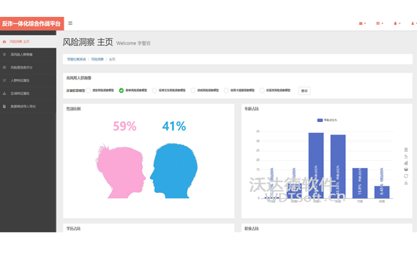Click the tallest bar in the age chart

316,166
